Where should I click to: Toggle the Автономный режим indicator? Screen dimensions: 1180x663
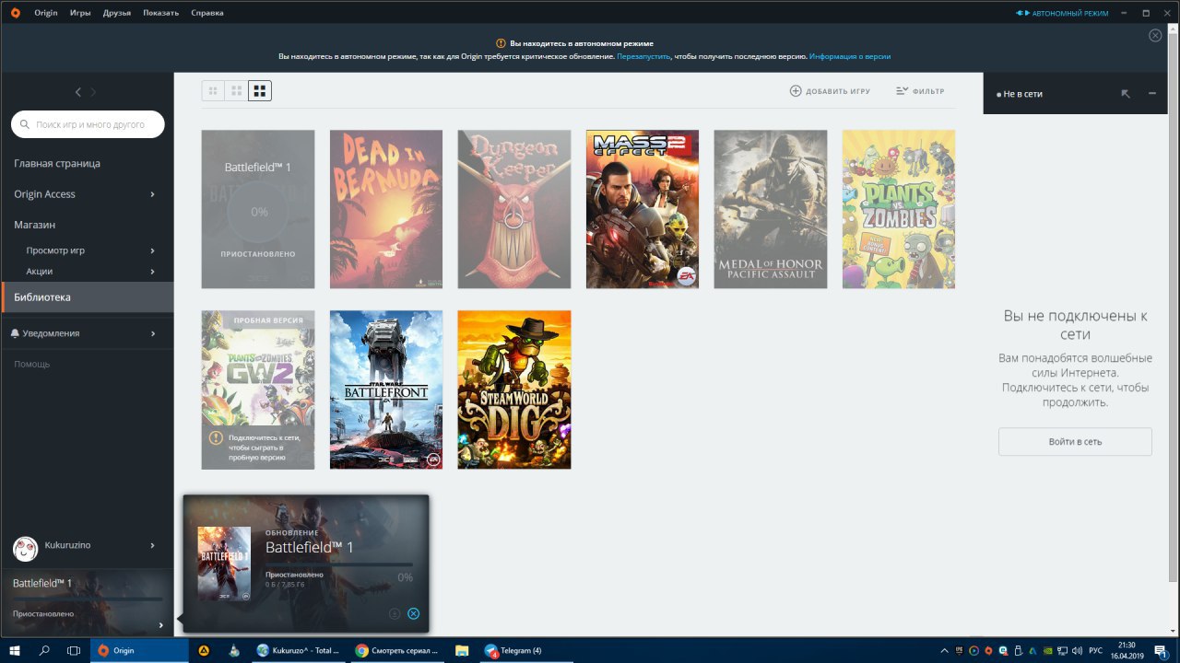[x=1062, y=13]
